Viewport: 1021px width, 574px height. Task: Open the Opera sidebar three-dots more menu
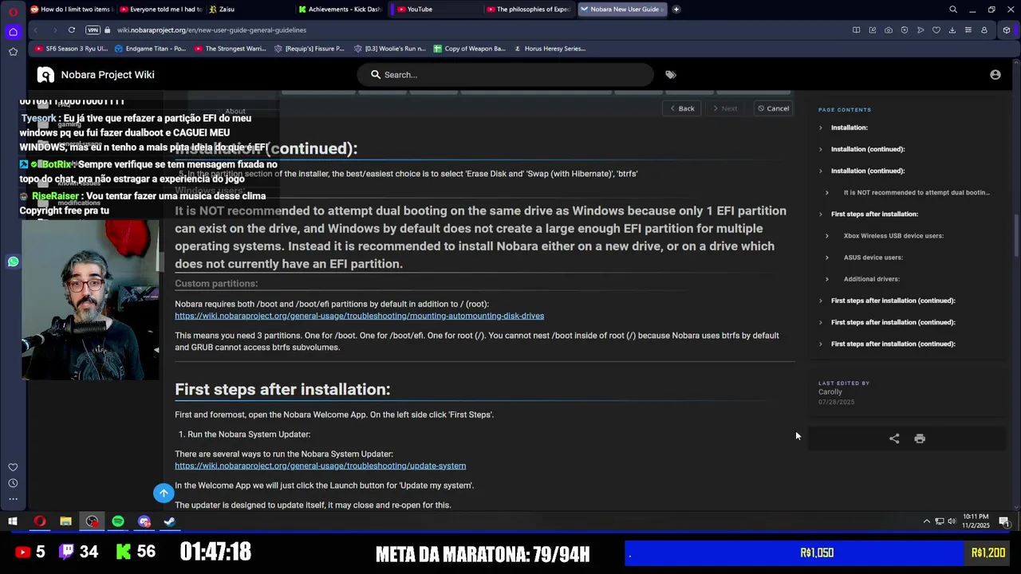click(13, 499)
